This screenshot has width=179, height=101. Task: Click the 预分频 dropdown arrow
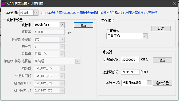pyautogui.click(x=62, y=47)
